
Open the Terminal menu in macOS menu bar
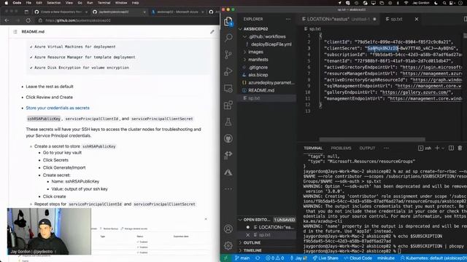point(104,3)
